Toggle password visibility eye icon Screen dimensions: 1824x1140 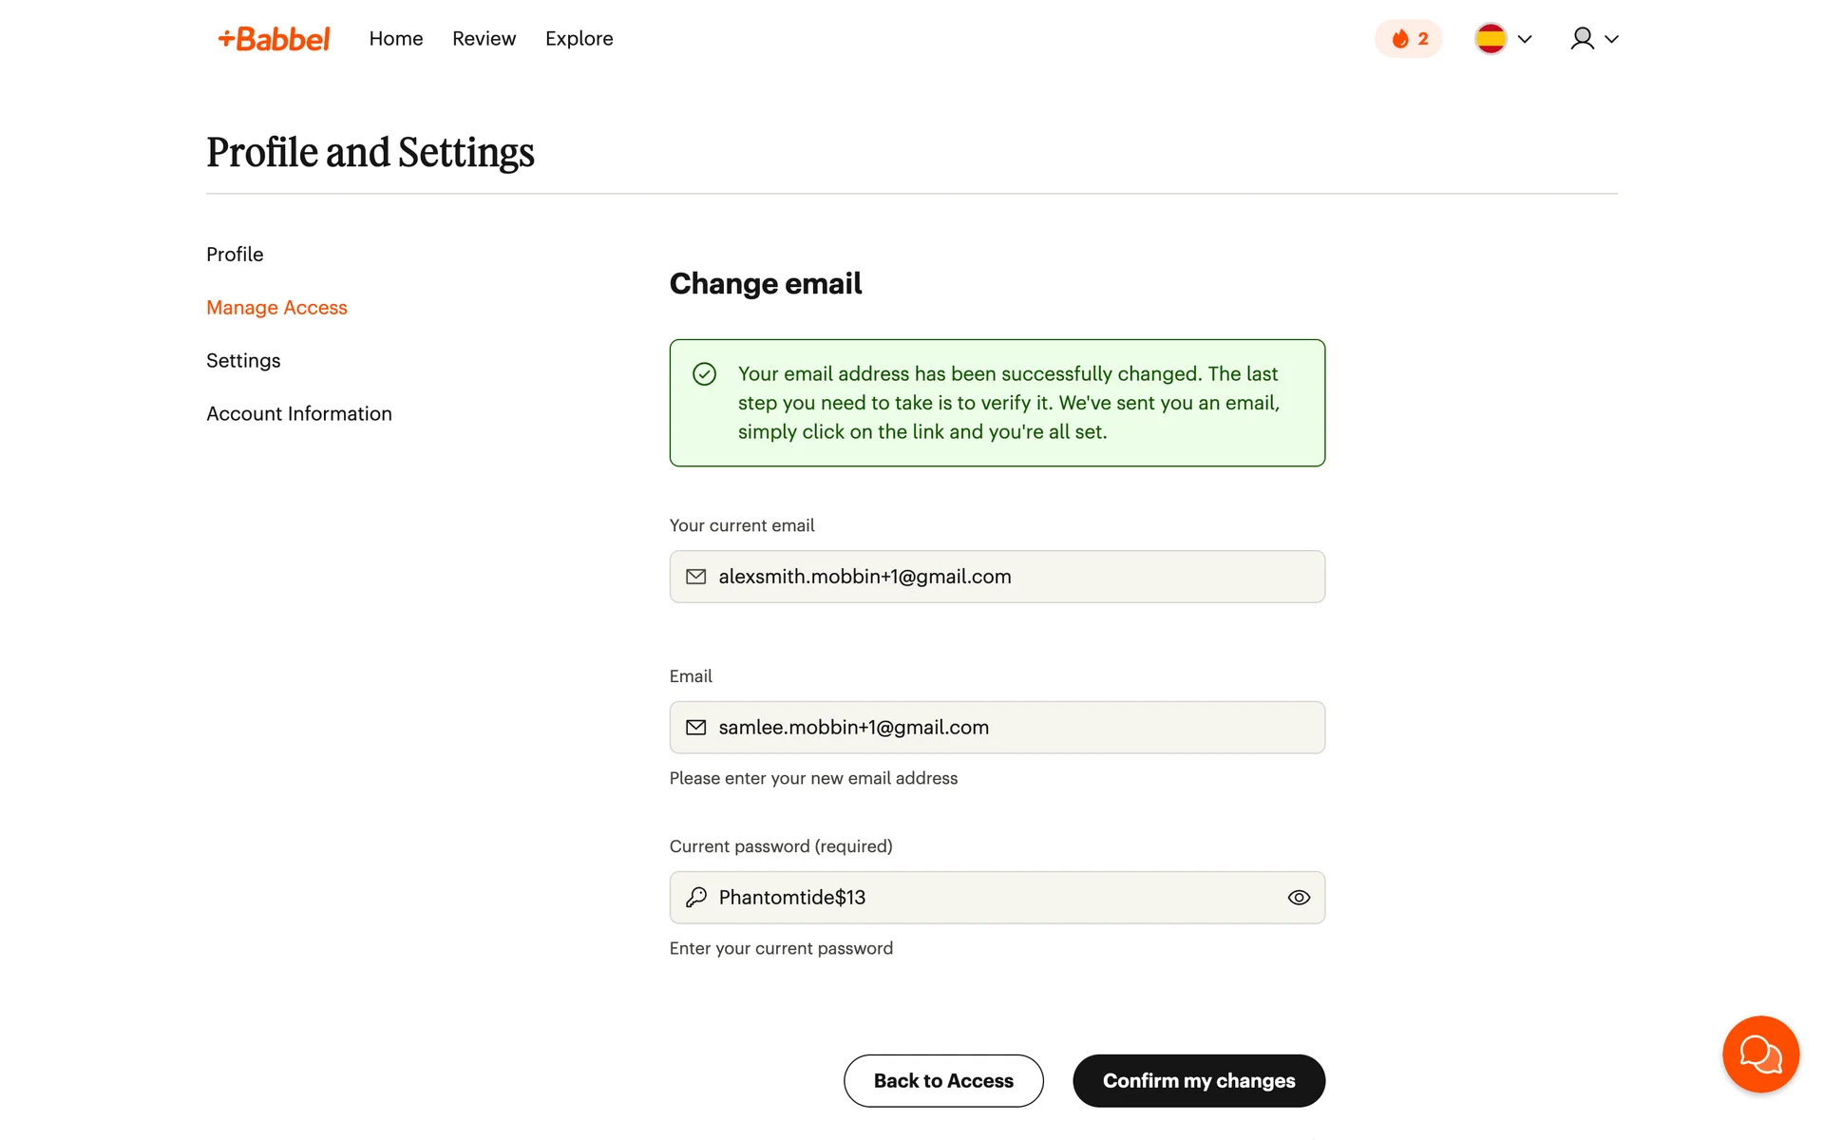coord(1299,898)
